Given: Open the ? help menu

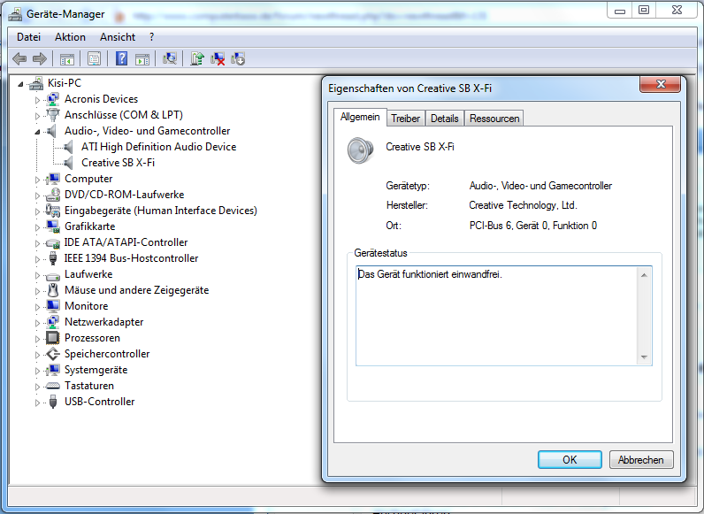Looking at the screenshot, I should coord(151,37).
